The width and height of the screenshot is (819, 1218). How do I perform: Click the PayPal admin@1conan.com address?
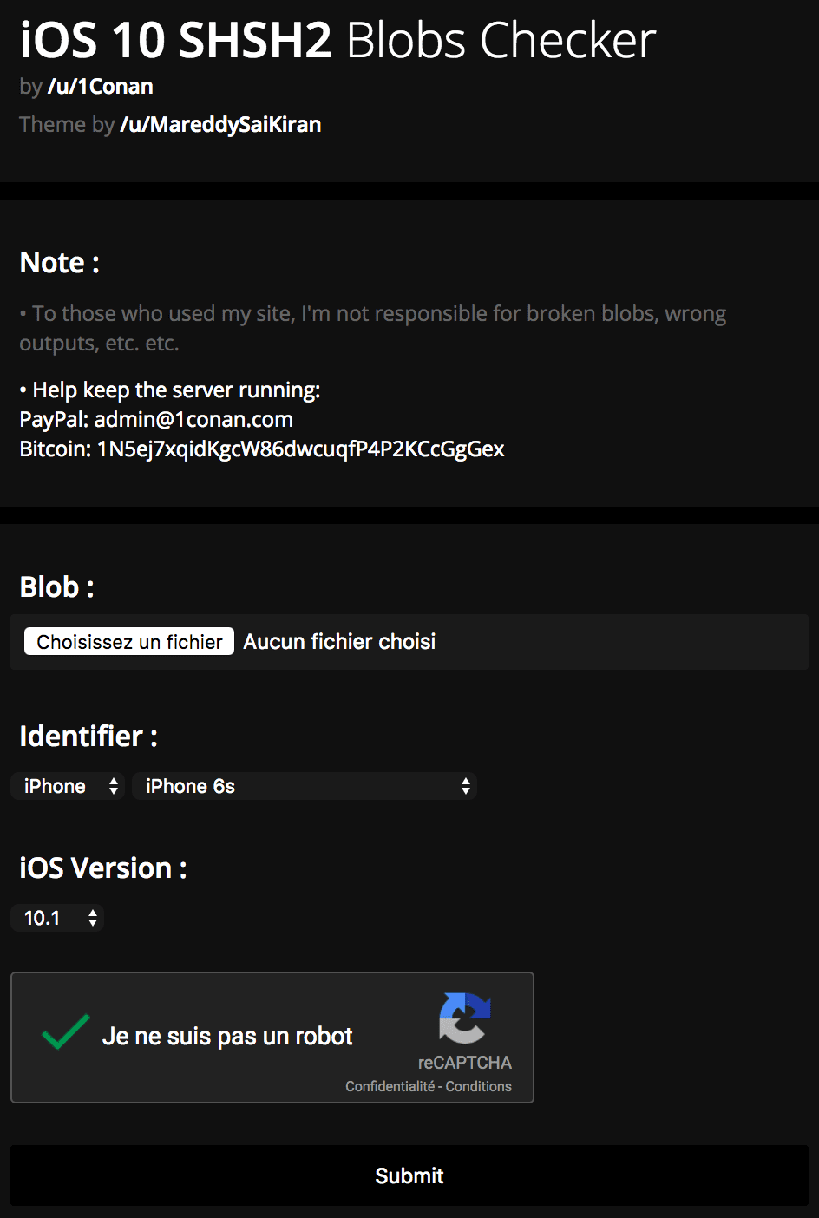click(x=193, y=419)
